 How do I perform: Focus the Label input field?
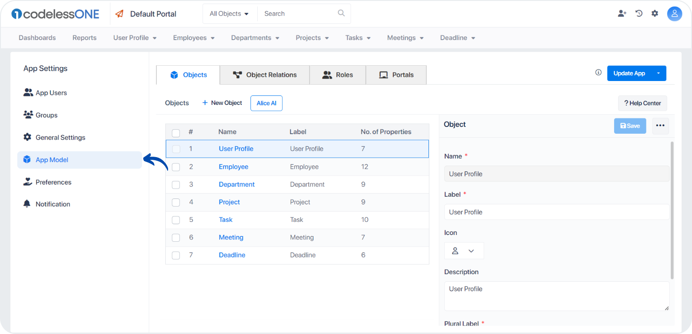click(x=557, y=212)
